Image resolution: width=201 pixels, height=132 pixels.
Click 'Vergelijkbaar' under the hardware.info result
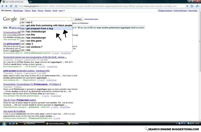(x=51, y=80)
